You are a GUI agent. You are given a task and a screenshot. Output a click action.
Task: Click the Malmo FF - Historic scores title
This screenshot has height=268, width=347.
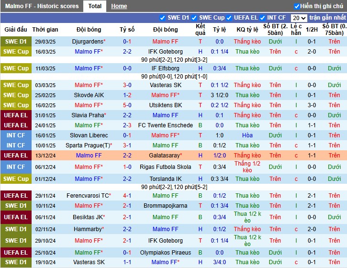pos(42,6)
